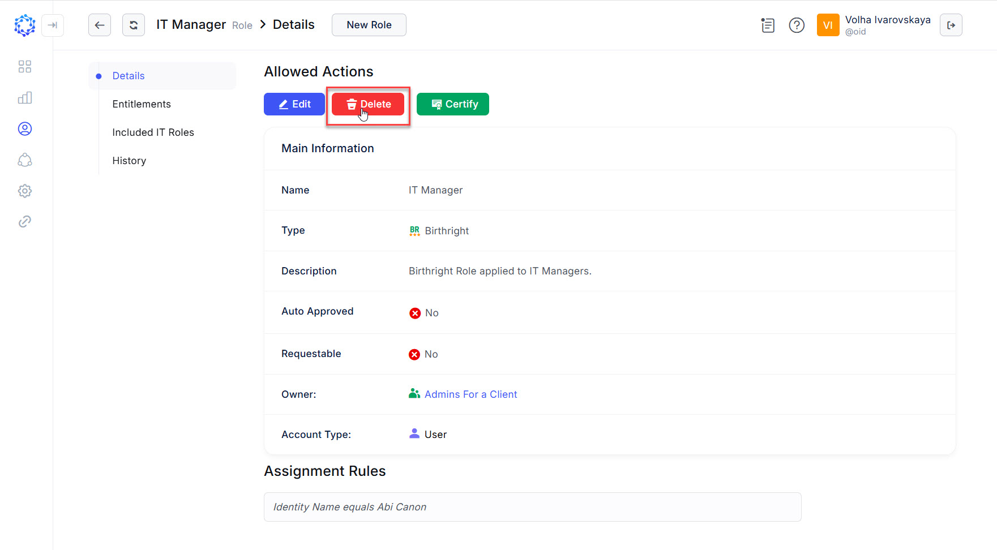Go back using the left arrow icon
Screen dimensions: 997x550
100,24
